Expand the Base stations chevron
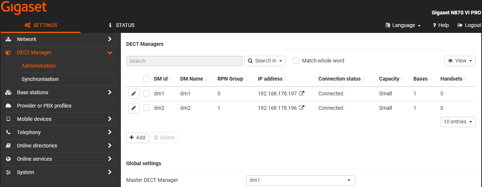Image resolution: width=482 pixels, height=187 pixels. tap(110, 92)
